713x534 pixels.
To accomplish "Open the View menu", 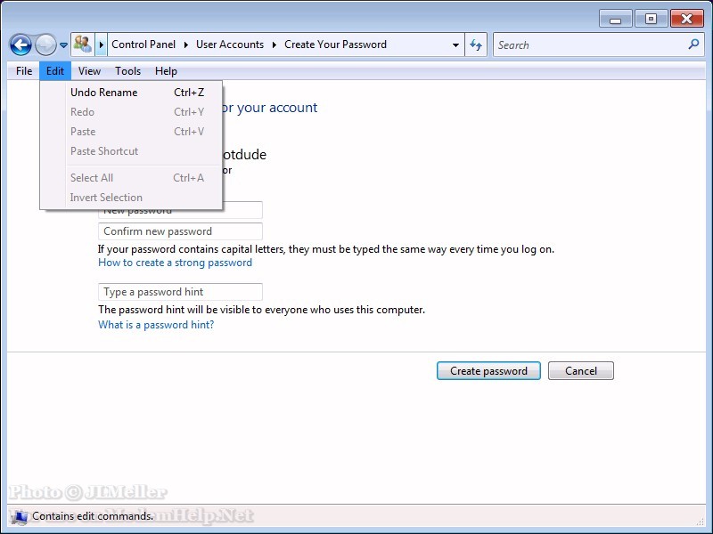I will tap(89, 71).
